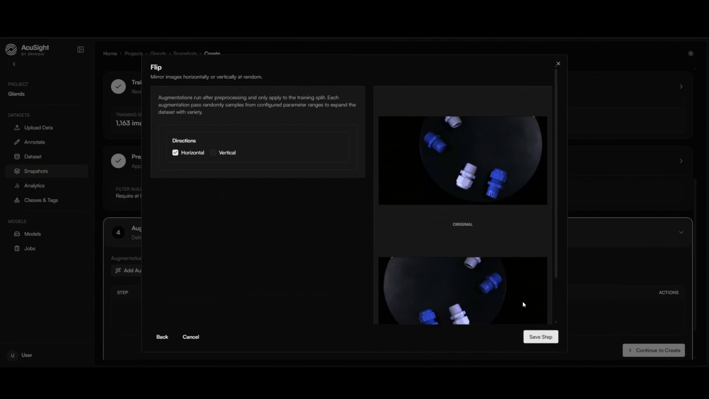The height and width of the screenshot is (399, 709).
Task: Click the AcuSight logo icon
Action: (11, 50)
